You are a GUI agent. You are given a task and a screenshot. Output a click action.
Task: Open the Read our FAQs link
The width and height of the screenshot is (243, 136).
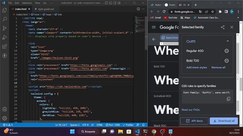191,110
